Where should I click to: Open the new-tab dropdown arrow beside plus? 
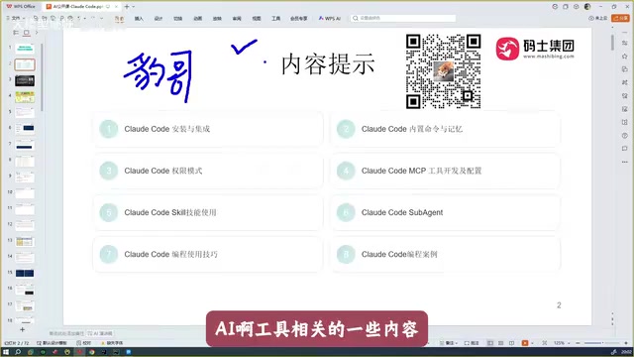coord(134,7)
